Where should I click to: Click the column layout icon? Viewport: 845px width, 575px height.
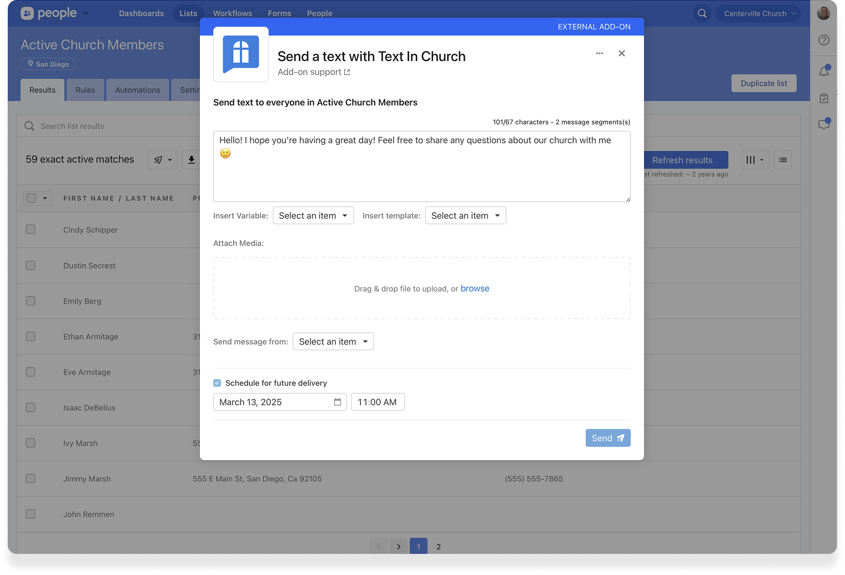755,160
